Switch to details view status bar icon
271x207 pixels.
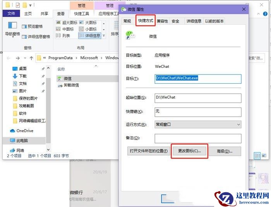click(257, 156)
